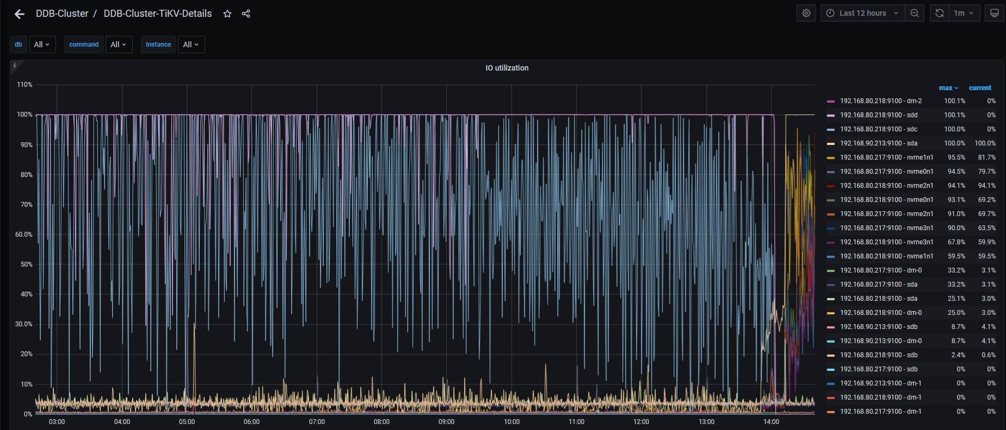Show panel info icon tooltip

click(15, 65)
